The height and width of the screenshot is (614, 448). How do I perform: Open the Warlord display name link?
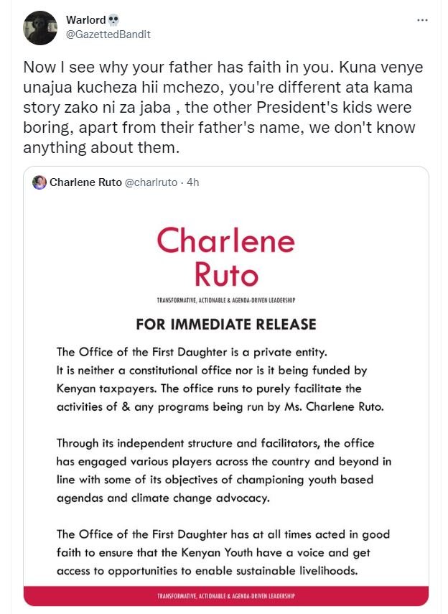pos(85,19)
